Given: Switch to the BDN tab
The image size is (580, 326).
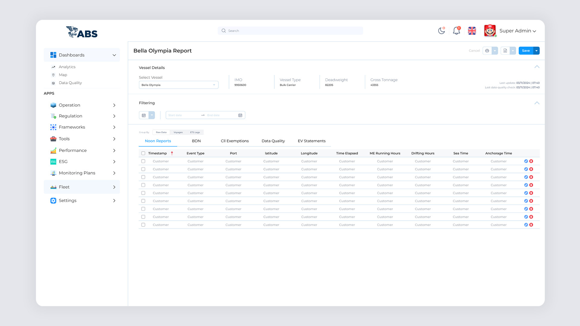Looking at the screenshot, I should click(x=196, y=141).
